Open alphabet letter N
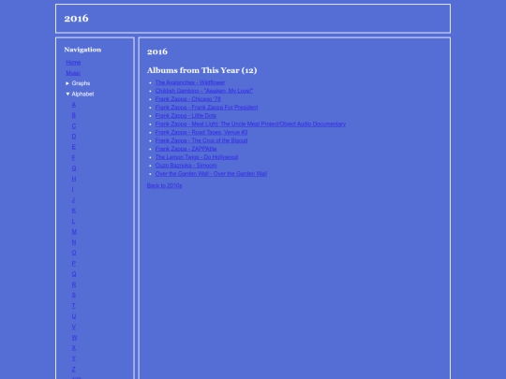This screenshot has height=379, width=506. click(74, 242)
